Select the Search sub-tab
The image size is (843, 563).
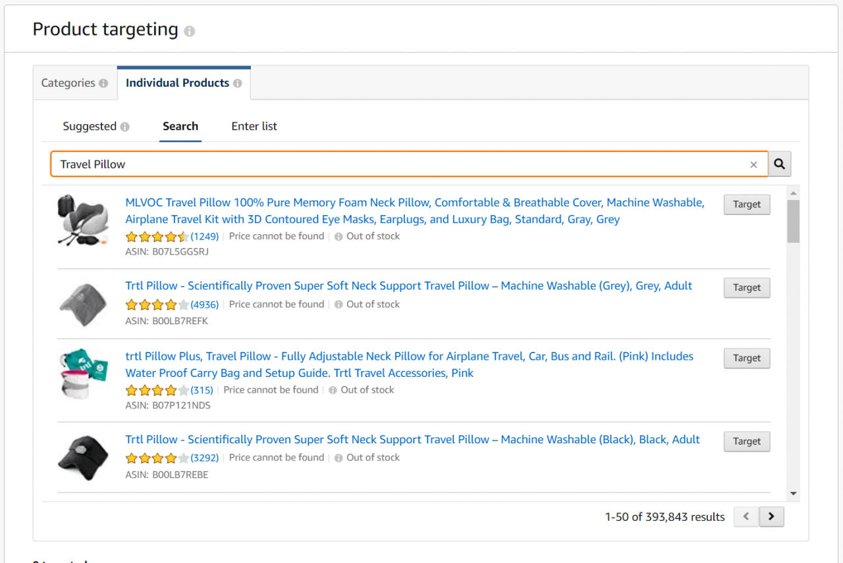click(x=180, y=126)
